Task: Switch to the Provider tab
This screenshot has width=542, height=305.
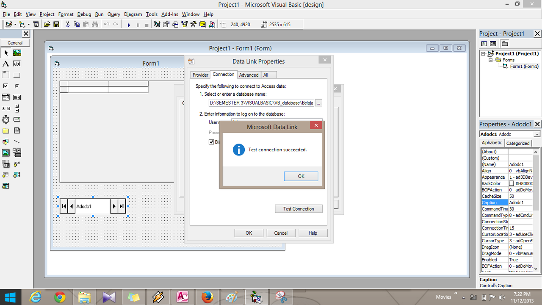Action: [200, 75]
